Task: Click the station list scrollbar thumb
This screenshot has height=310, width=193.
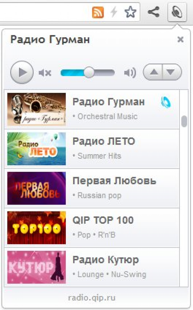Action: pos(184,121)
